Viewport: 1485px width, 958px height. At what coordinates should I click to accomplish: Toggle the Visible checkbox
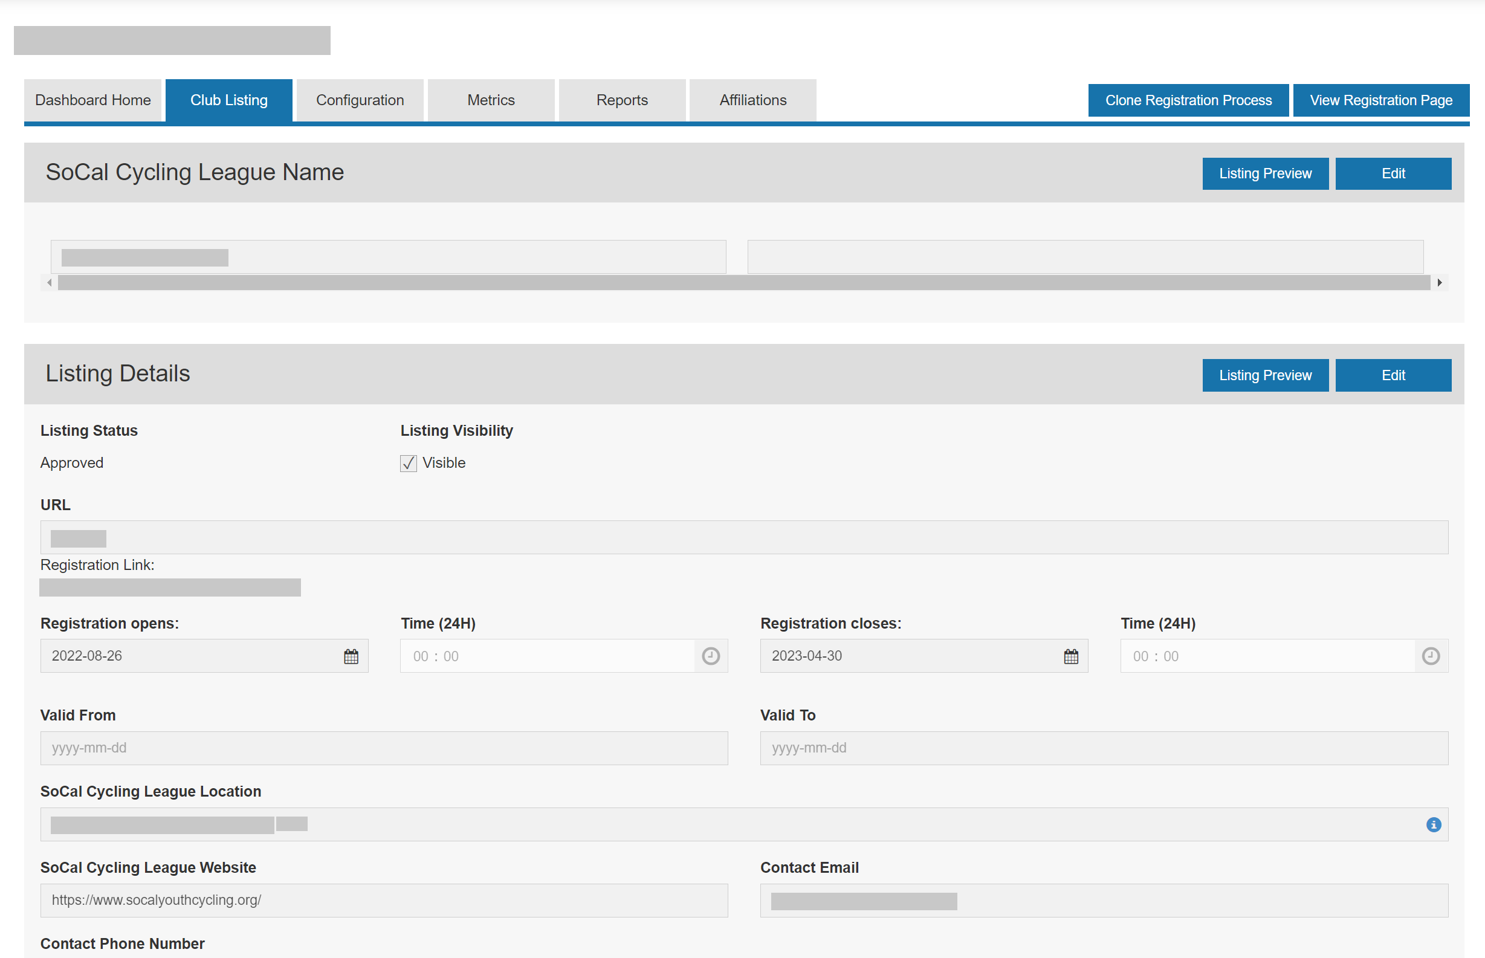pyautogui.click(x=408, y=463)
